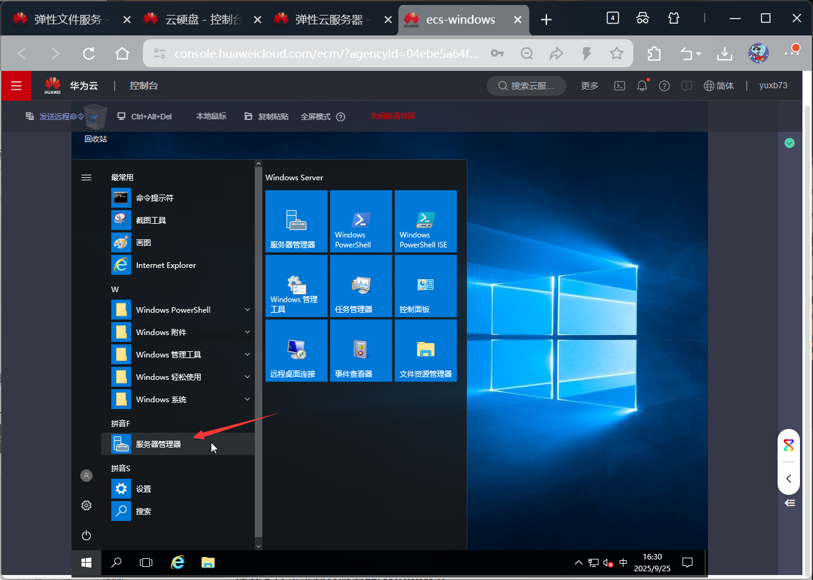Launch the 远程桌面连接 tile
The width and height of the screenshot is (813, 580).
(x=296, y=351)
